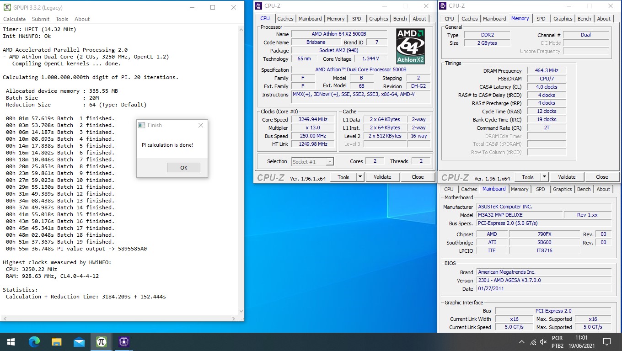622x351 pixels.
Task: Launch Microsoft Edge from taskbar
Action: [x=34, y=341]
